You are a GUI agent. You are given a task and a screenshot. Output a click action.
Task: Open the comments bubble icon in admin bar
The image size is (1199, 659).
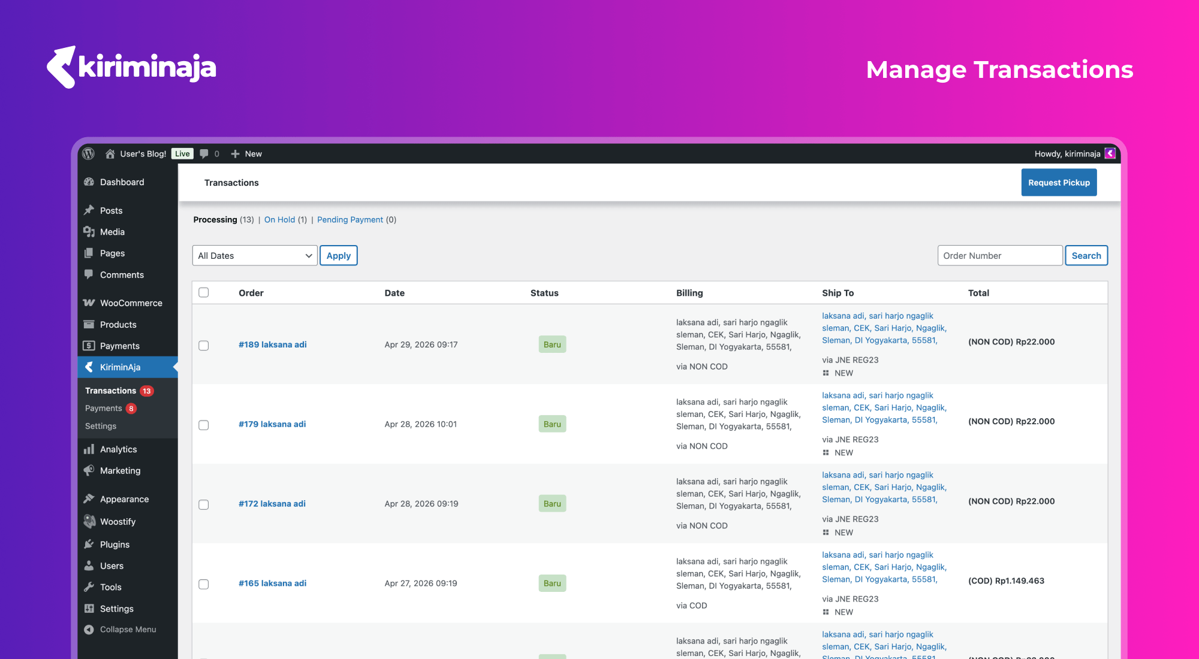[204, 154]
